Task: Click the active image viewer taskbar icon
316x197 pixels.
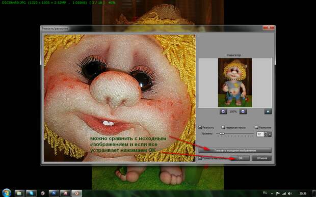Action: (x=77, y=193)
